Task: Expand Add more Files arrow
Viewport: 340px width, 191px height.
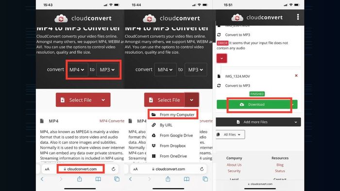Action: point(295,122)
